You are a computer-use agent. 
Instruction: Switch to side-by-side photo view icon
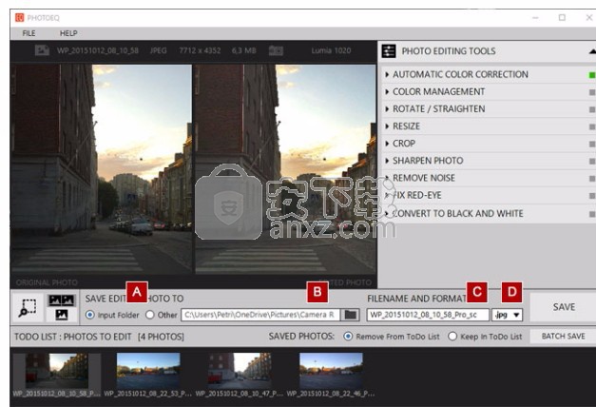tap(61, 300)
